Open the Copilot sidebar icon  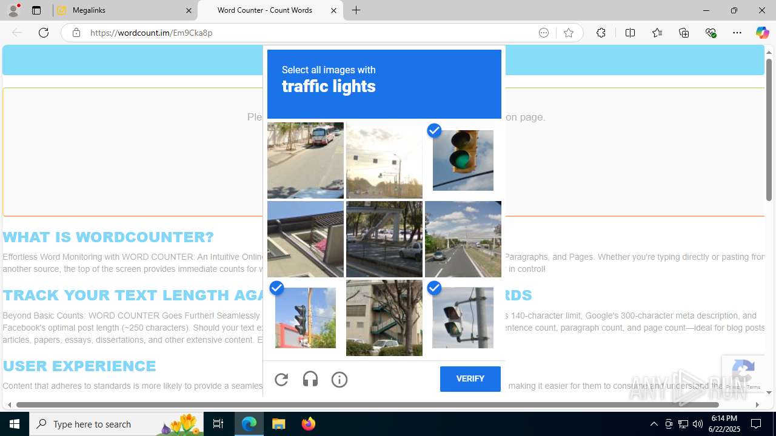point(763,33)
